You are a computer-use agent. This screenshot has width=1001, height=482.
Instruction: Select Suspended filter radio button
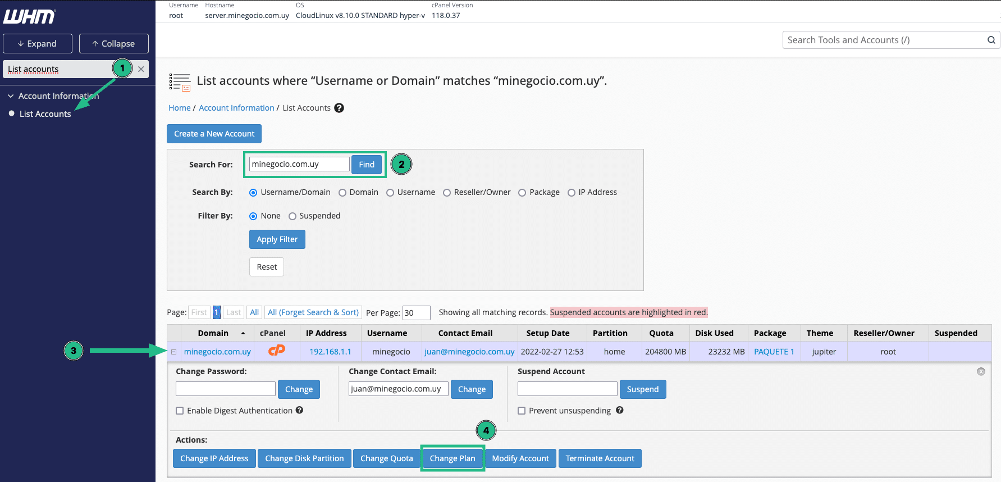coord(292,216)
